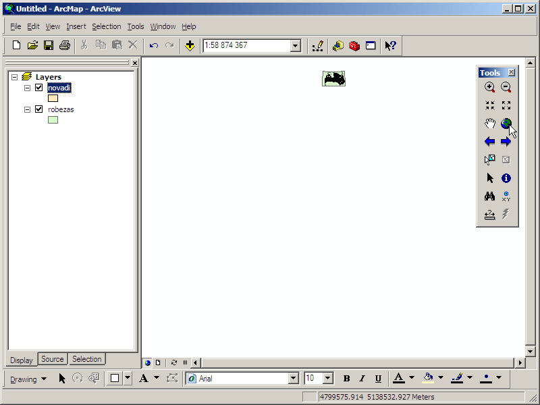Select the New Text A tool
This screenshot has width=540, height=405.
coord(144,379)
